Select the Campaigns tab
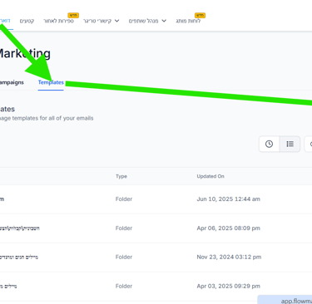 [12, 82]
